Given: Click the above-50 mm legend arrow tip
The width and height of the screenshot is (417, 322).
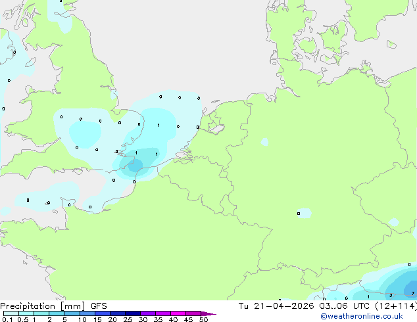Looking at the screenshot, I should [208, 313].
